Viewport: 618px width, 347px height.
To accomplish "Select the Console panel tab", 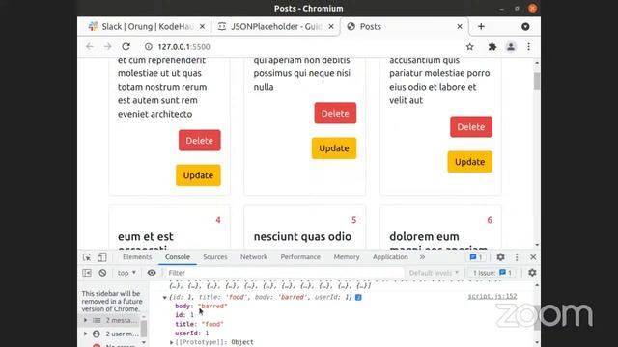I will [x=178, y=257].
